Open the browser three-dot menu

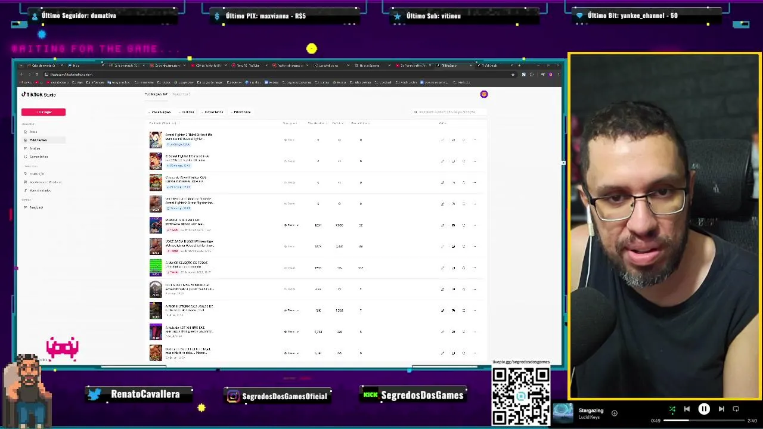pos(559,74)
